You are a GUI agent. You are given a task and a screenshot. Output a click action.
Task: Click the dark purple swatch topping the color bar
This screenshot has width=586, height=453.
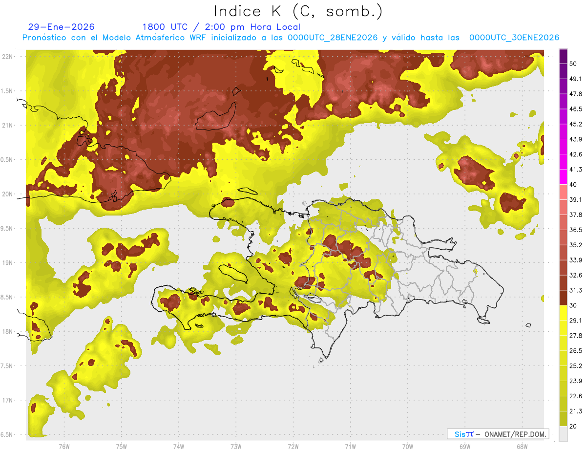point(563,56)
